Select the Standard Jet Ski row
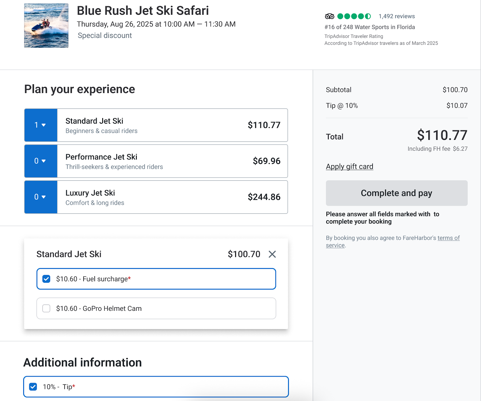This screenshot has width=481, height=401. click(x=172, y=125)
